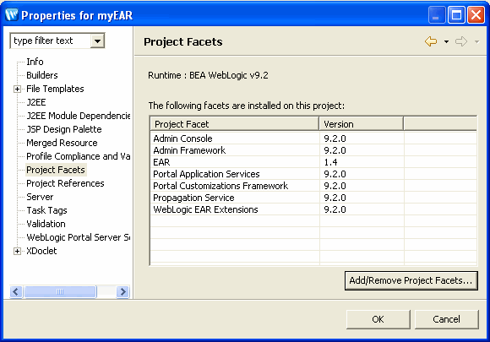Select WebLogic EAR Extensions row

(313, 209)
